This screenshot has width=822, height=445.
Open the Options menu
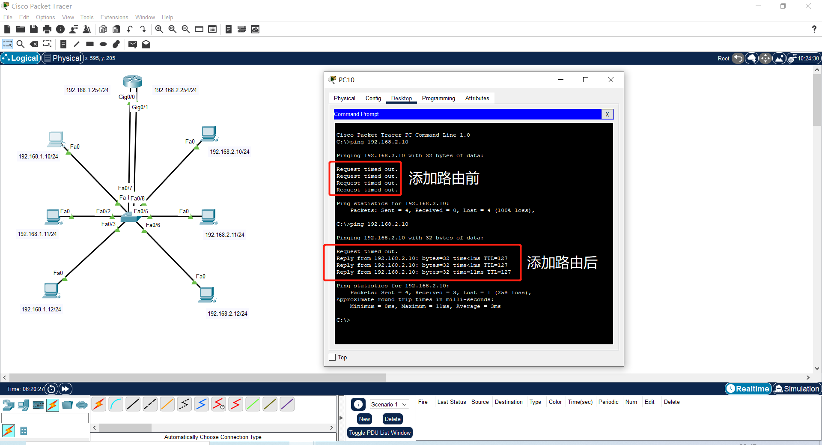[x=45, y=17]
